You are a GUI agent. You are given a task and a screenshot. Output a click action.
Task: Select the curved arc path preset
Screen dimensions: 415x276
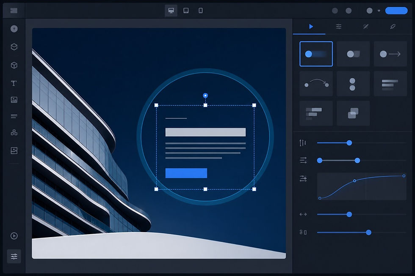pos(316,84)
